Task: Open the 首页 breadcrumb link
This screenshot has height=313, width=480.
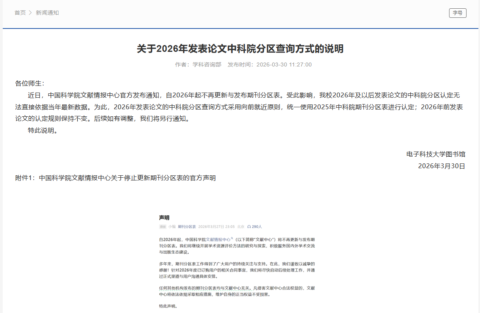Action: [20, 13]
